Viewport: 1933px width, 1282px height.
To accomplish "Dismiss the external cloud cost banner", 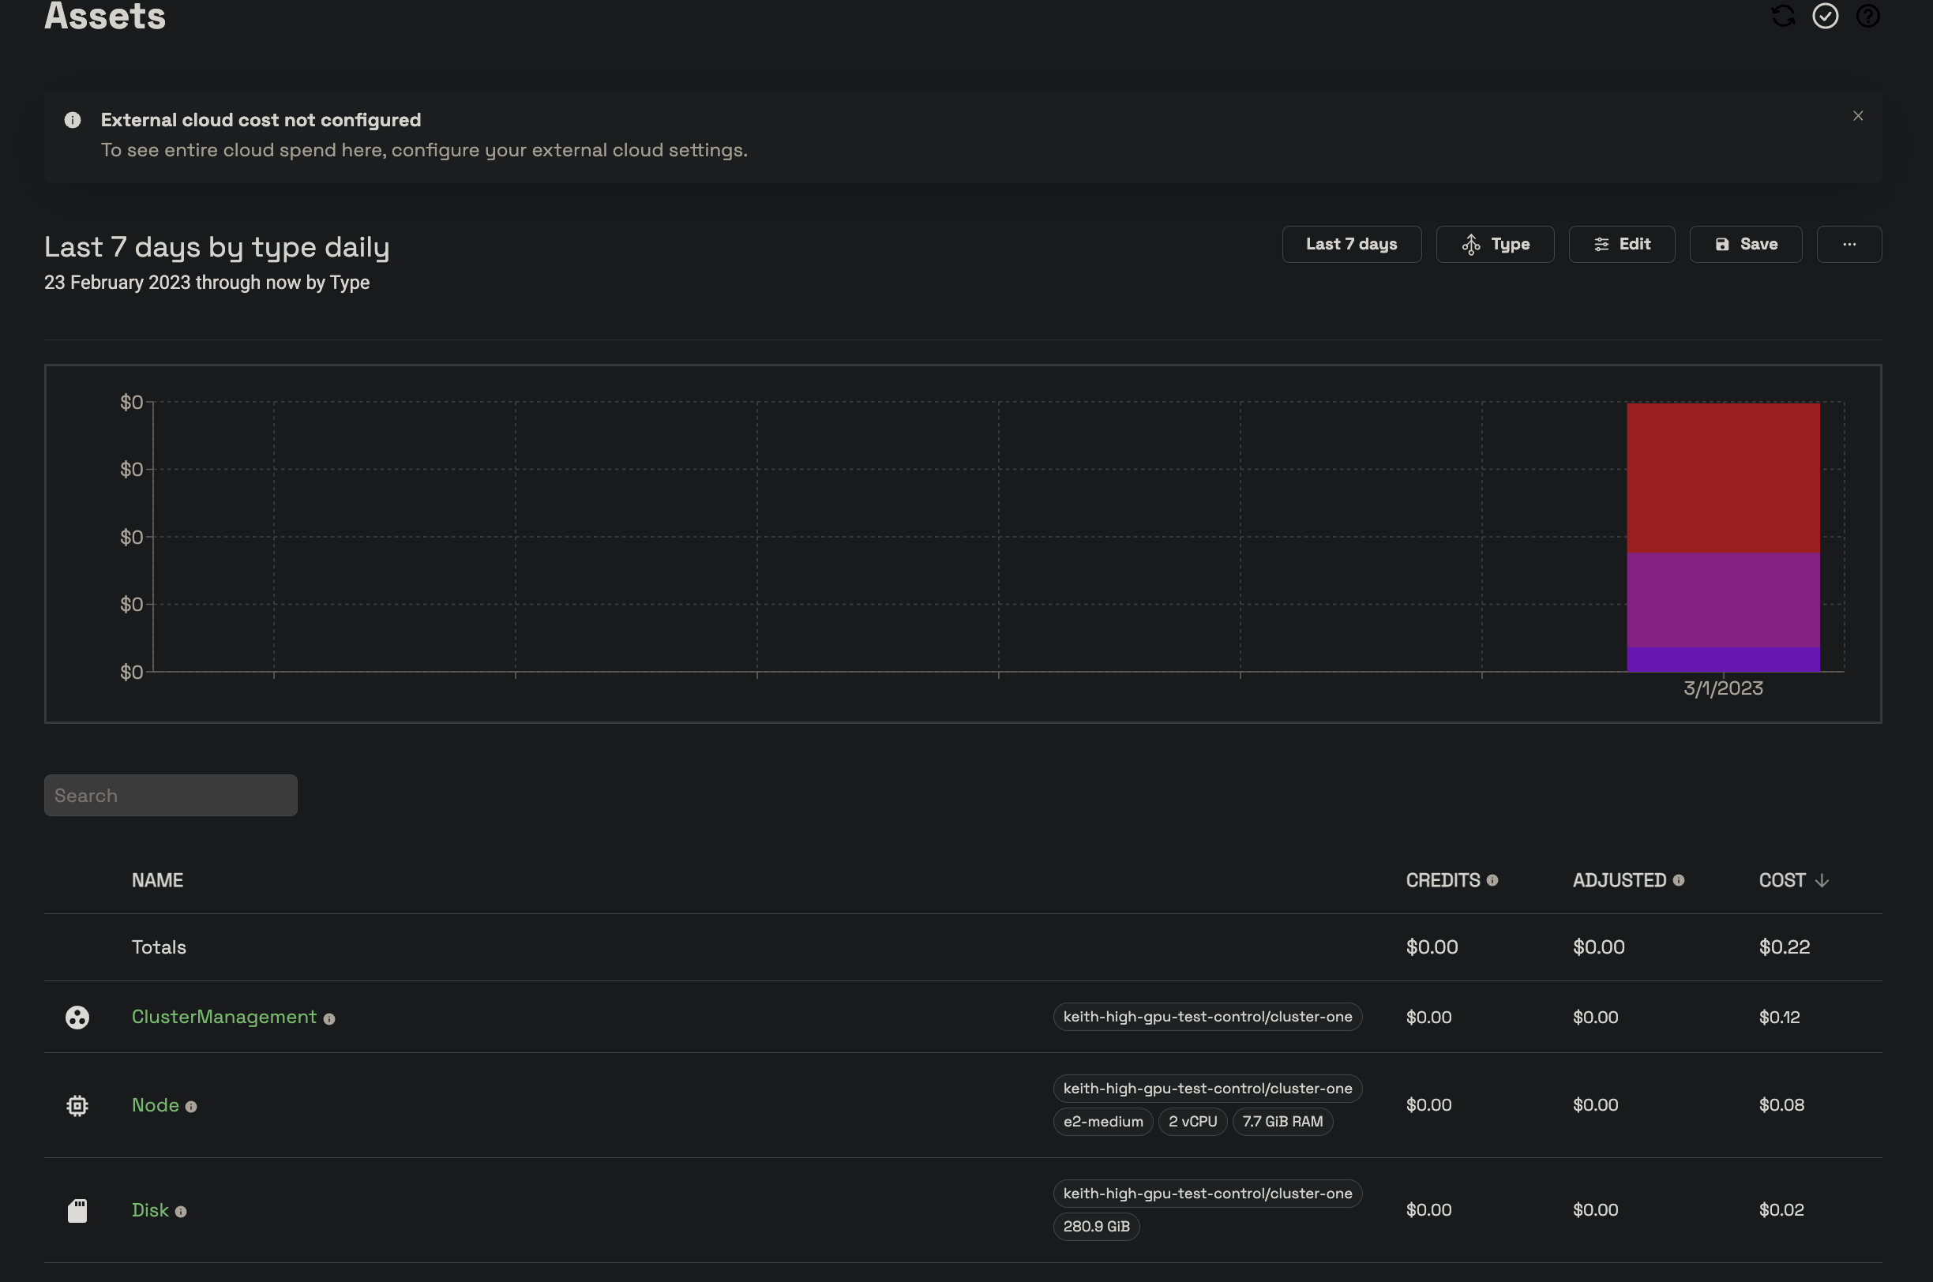I will coord(1857,115).
